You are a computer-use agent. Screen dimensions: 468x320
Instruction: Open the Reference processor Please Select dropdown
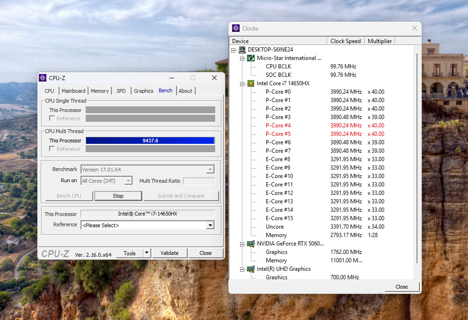pos(210,225)
